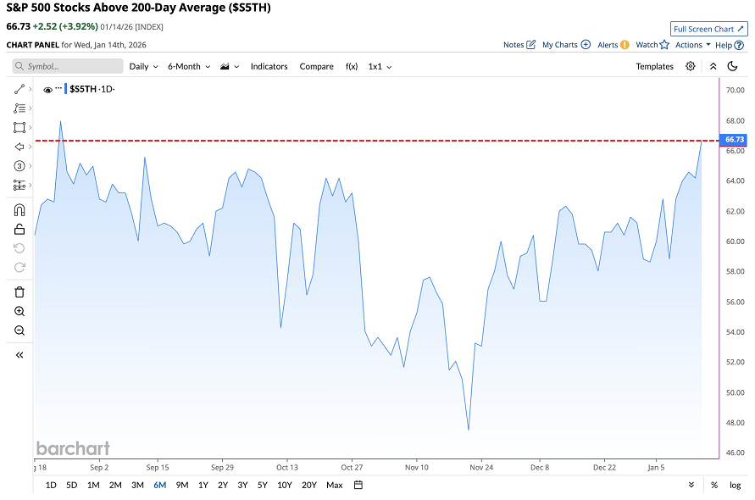Select the trend line drawing tool
This screenshot has height=500, width=755.
pos(19,89)
